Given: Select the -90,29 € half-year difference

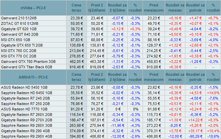Looking at the screenshot, I should (195, 137).
